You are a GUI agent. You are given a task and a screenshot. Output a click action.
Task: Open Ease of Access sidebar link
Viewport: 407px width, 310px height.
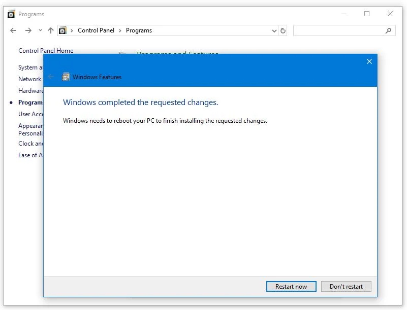pyautogui.click(x=30, y=155)
